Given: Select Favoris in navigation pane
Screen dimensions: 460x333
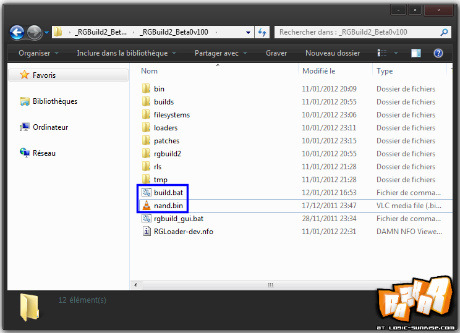Looking at the screenshot, I should [44, 75].
